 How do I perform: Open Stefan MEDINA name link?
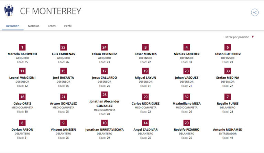(228, 78)
